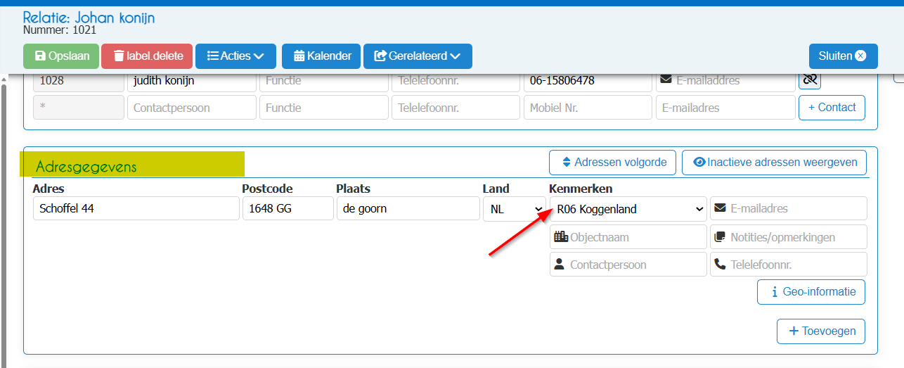
Task: Click the envelope icon in address E-mailadres field
Action: point(720,208)
